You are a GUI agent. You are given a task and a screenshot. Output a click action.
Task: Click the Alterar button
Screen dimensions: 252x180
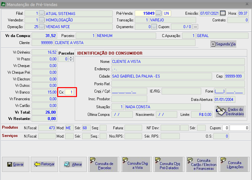(73, 164)
